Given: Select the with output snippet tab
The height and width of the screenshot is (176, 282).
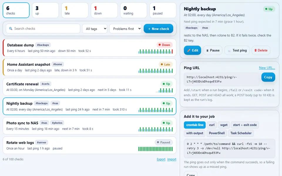Looking at the screenshot, I should [x=194, y=133].
